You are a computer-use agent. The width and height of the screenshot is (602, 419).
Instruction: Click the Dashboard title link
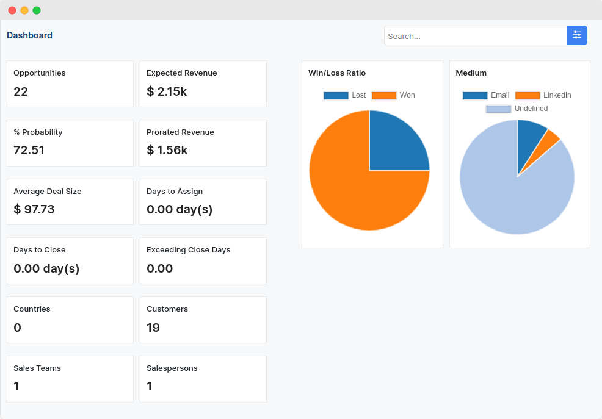point(29,35)
